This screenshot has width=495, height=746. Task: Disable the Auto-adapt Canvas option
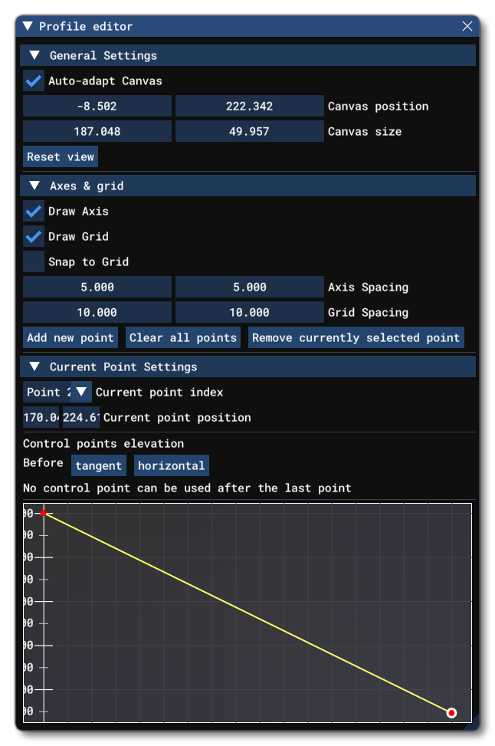tap(32, 81)
